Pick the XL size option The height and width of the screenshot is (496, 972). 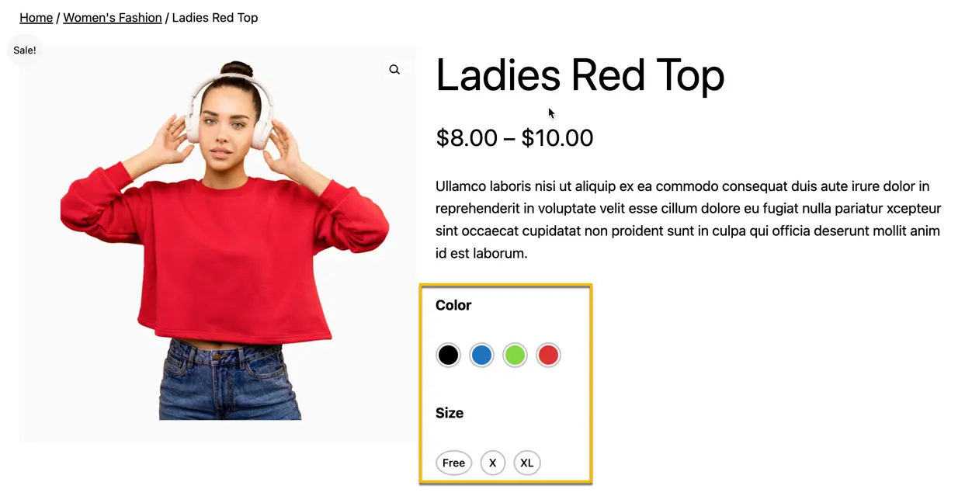coord(527,463)
